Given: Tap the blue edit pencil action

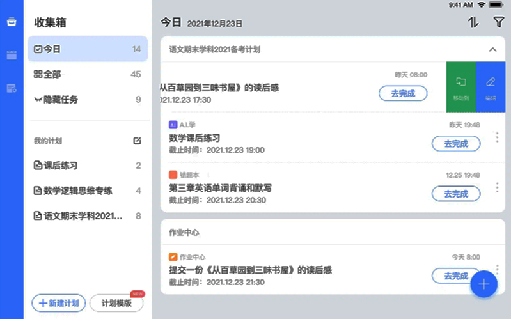Looking at the screenshot, I should pyautogui.click(x=491, y=88).
